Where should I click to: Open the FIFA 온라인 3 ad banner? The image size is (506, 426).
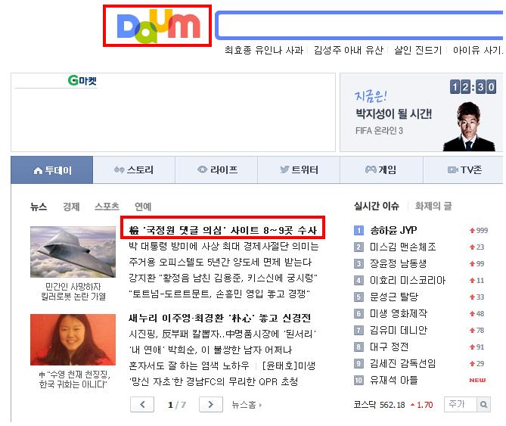[421, 112]
